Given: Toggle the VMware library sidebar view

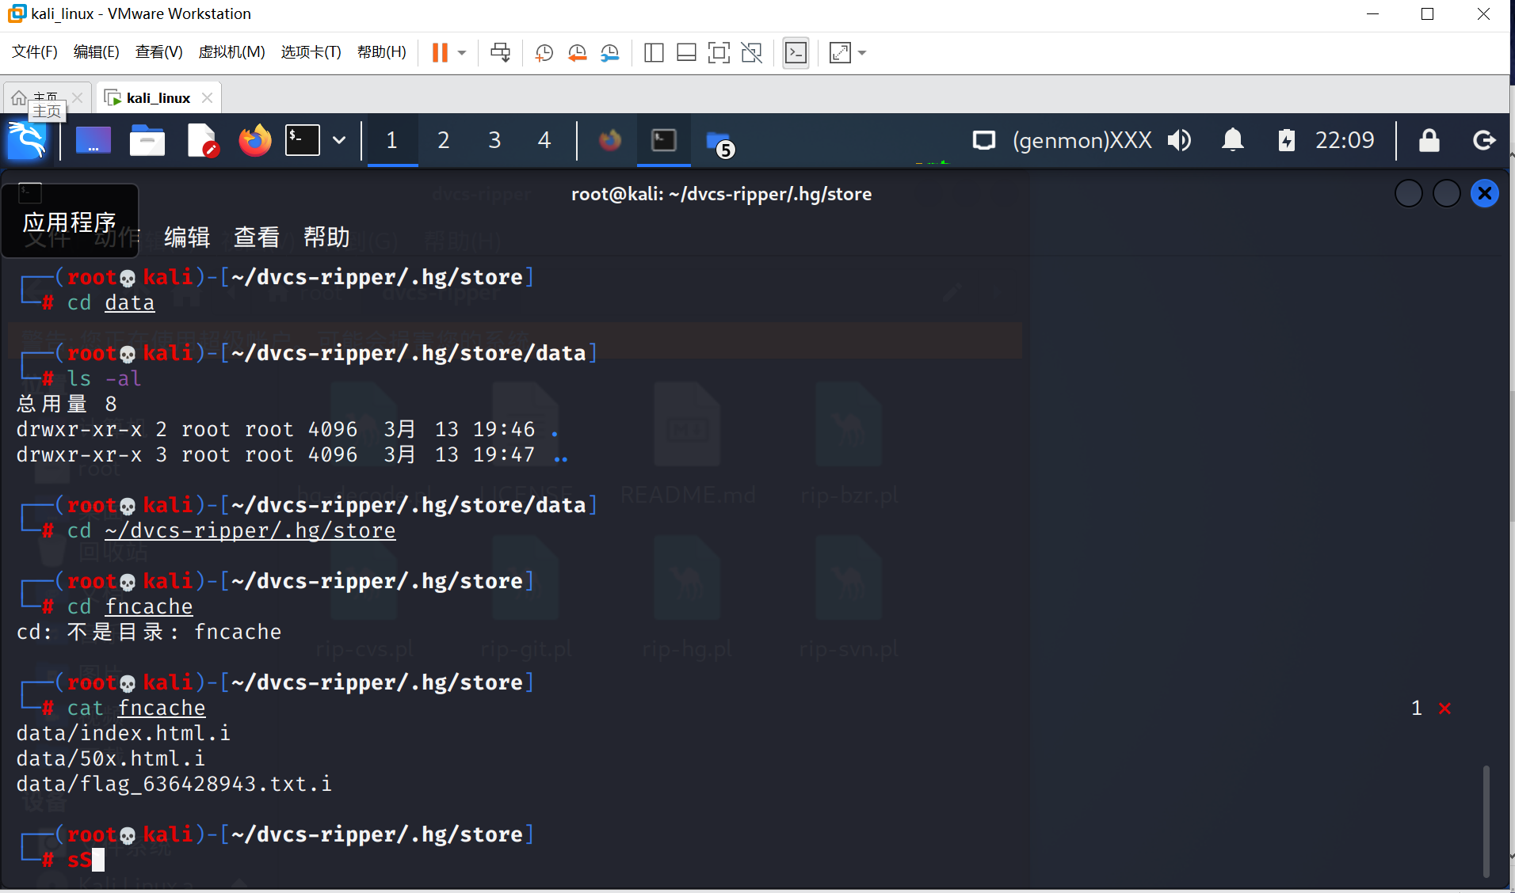Looking at the screenshot, I should pos(654,53).
